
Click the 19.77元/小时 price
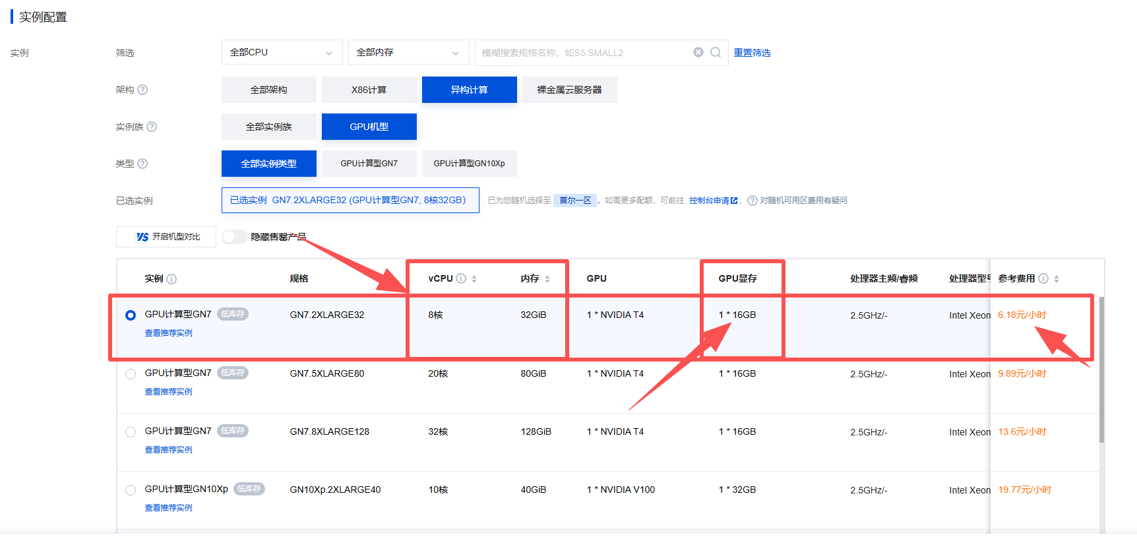click(1024, 490)
